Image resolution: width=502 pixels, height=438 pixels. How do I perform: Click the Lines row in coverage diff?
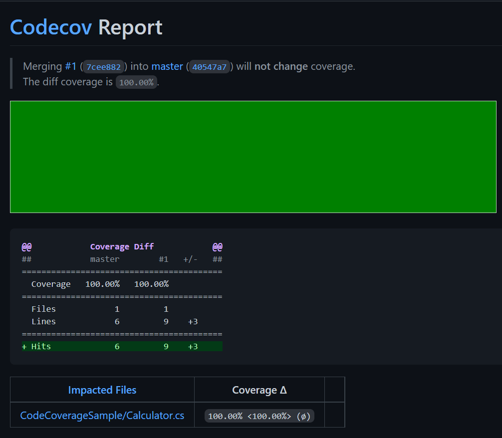(x=43, y=322)
